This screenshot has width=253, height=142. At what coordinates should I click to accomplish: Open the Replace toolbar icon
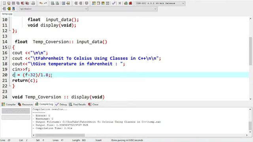(x=57, y=3)
